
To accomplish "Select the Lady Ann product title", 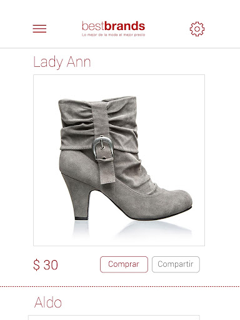I will pos(62,62).
